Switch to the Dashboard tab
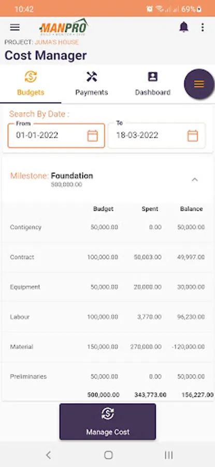215x467 pixels. pyautogui.click(x=152, y=84)
